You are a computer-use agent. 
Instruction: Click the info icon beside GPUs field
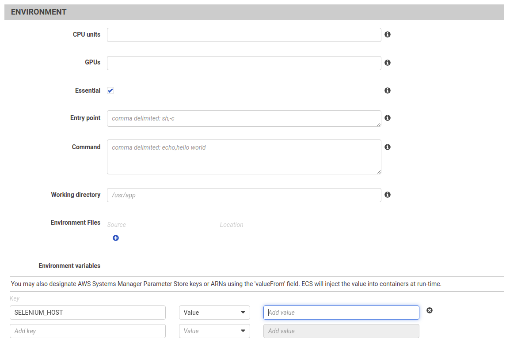tap(388, 63)
